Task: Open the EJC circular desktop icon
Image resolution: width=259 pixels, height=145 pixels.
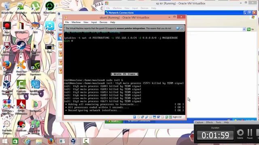Action: point(7,124)
